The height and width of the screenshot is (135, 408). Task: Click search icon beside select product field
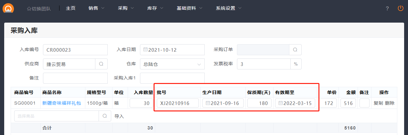[105, 116]
